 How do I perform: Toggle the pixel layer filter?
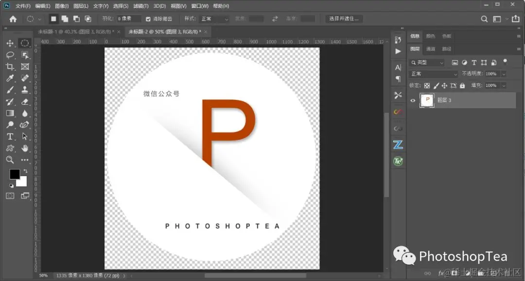tap(455, 63)
